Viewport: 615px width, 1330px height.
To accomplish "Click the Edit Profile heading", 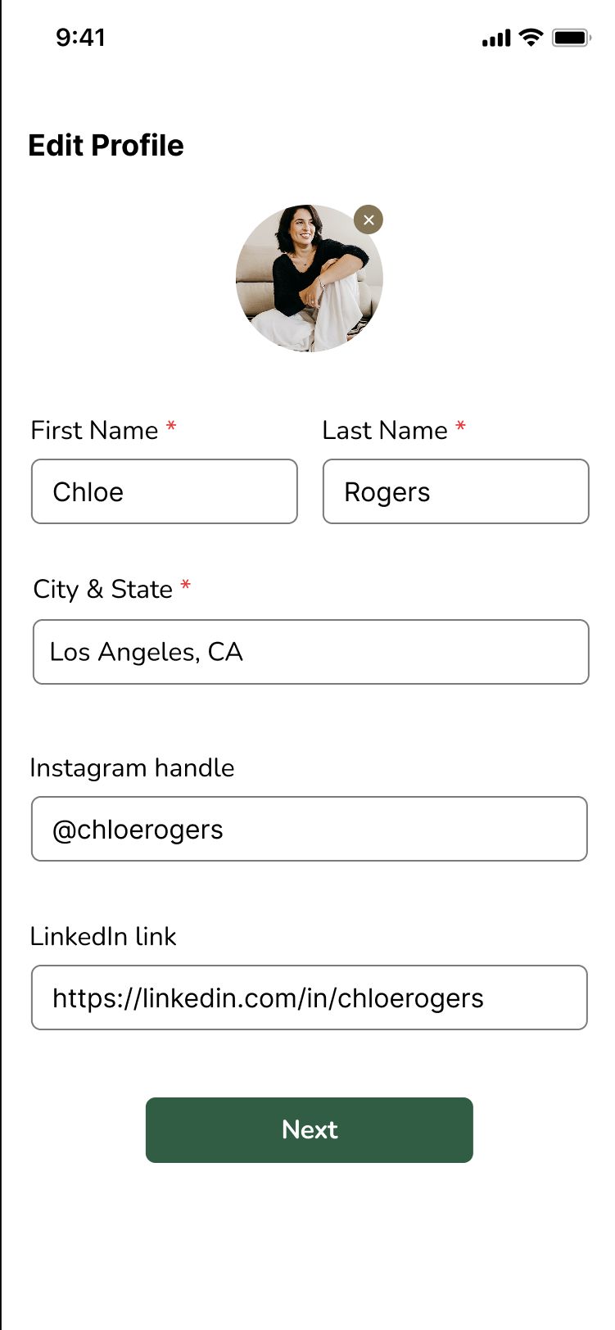I will [x=106, y=146].
